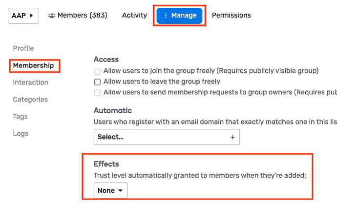Click the AAP group arrow icon
This screenshot has width=337, height=204.
click(32, 16)
